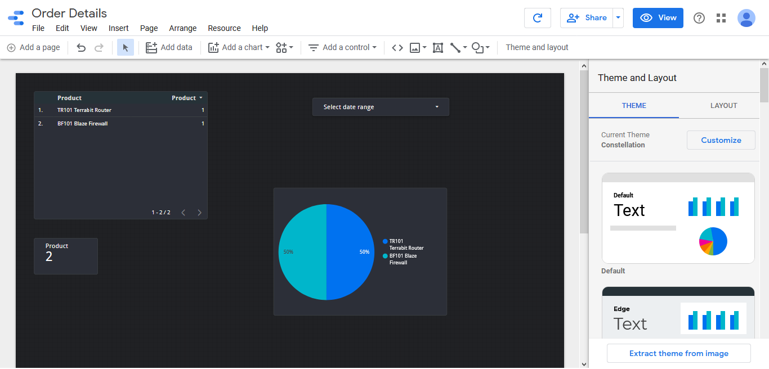769x369 pixels.
Task: Click the undo arrow icon
Action: pyautogui.click(x=81, y=48)
